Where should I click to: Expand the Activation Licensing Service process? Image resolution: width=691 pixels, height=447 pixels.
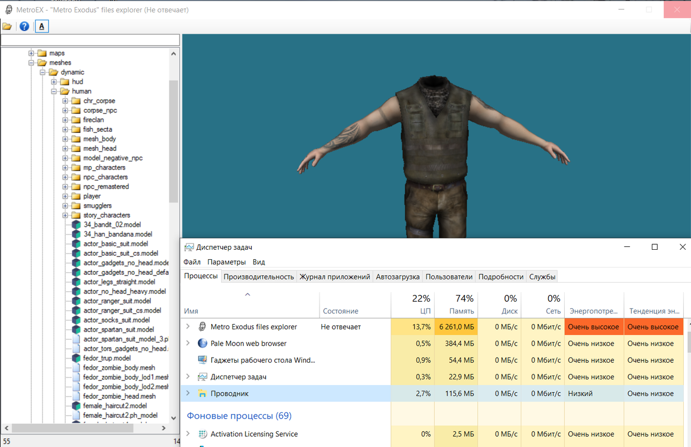pyautogui.click(x=188, y=434)
